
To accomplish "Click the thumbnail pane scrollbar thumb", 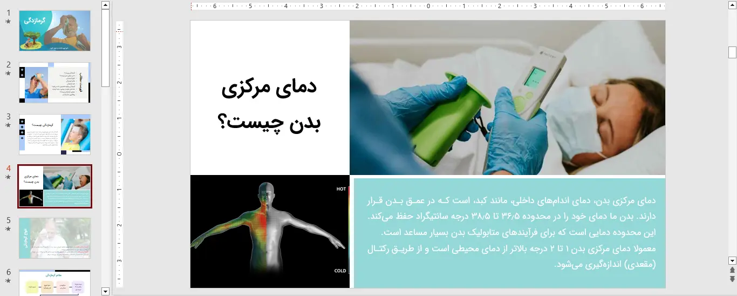I will click(x=105, y=48).
